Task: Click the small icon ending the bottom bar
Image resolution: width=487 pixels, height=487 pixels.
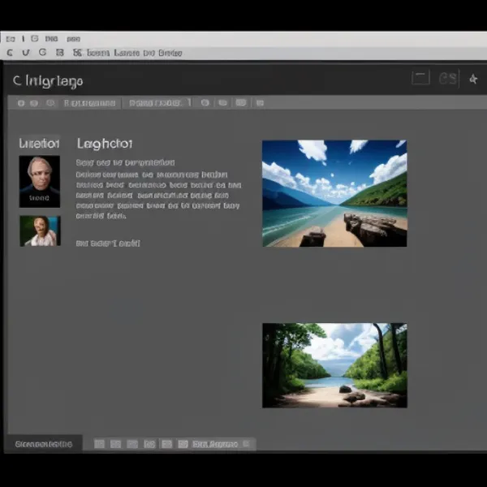Action: coord(248,444)
